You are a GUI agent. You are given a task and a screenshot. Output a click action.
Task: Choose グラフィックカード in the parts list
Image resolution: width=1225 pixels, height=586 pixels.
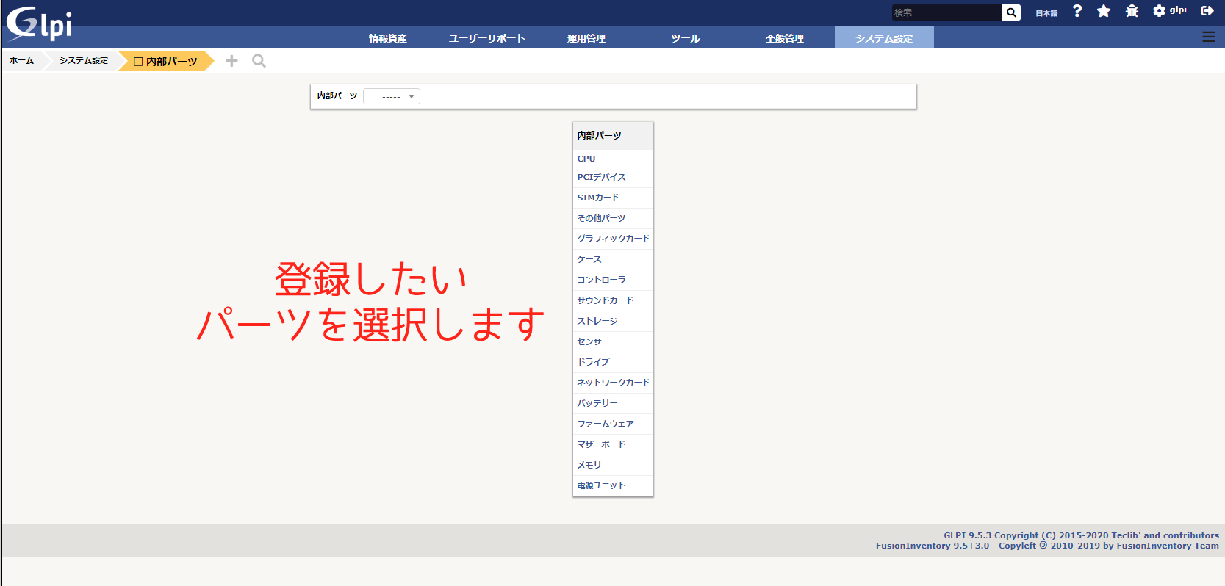coord(613,239)
